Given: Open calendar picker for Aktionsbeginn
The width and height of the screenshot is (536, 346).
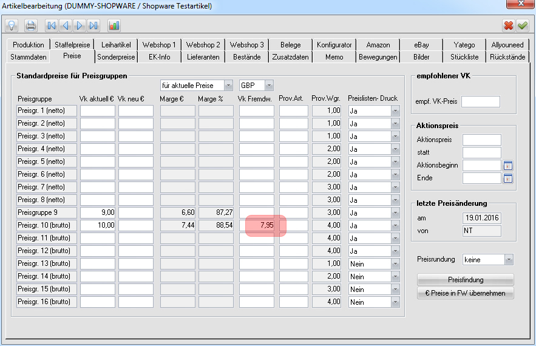Looking at the screenshot, I should pos(508,166).
